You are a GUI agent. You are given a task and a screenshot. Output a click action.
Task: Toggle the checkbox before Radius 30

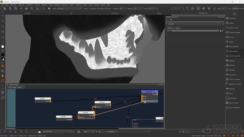coord(112,9)
